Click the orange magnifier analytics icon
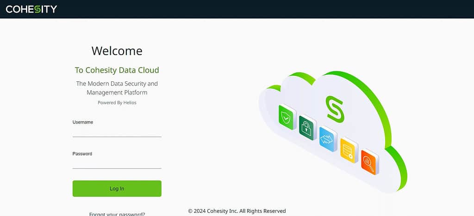 click(x=369, y=161)
